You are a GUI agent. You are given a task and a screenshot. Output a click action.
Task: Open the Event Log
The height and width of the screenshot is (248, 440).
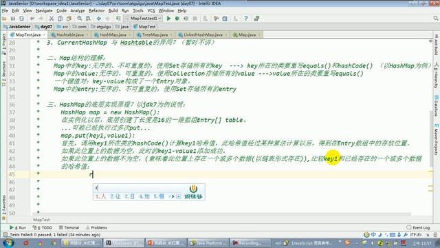pyautogui.click(x=419, y=227)
